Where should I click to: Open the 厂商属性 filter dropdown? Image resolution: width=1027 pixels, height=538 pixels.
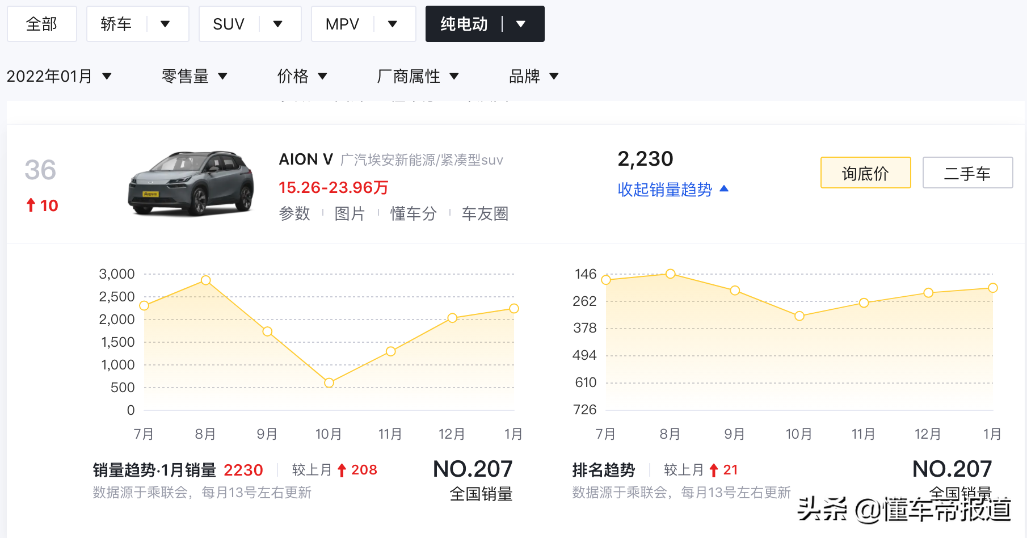coord(418,76)
